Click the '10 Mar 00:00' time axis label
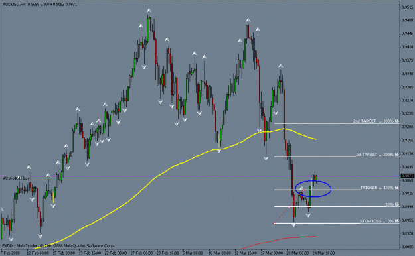 click(x=220, y=253)
